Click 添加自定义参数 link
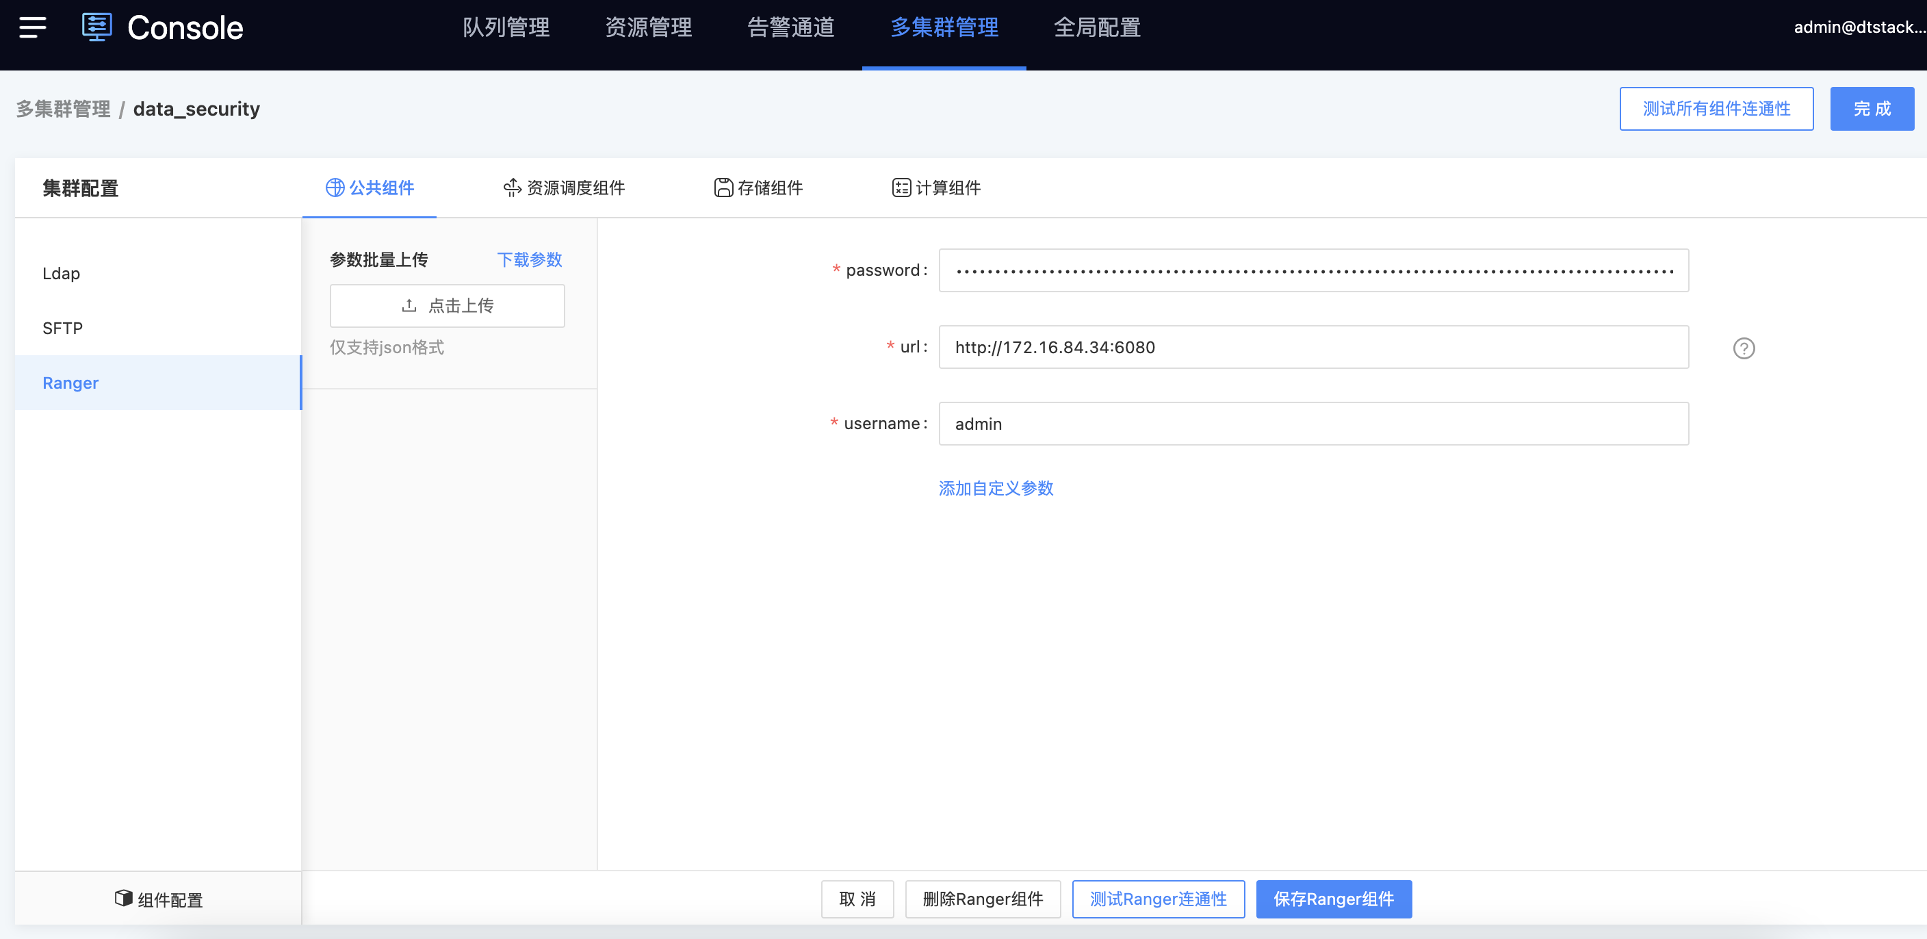 tap(996, 488)
